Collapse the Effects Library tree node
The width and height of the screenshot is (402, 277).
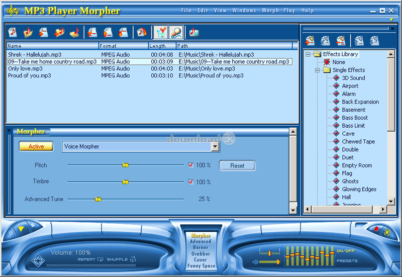click(308, 54)
